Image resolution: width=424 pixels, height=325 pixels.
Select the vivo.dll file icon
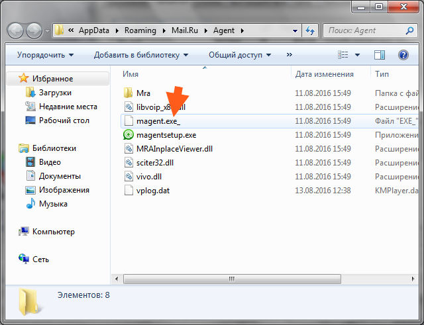click(129, 177)
